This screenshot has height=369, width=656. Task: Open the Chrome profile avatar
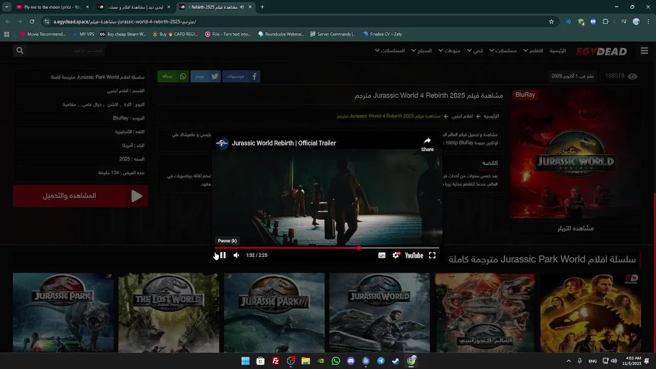pyautogui.click(x=636, y=22)
